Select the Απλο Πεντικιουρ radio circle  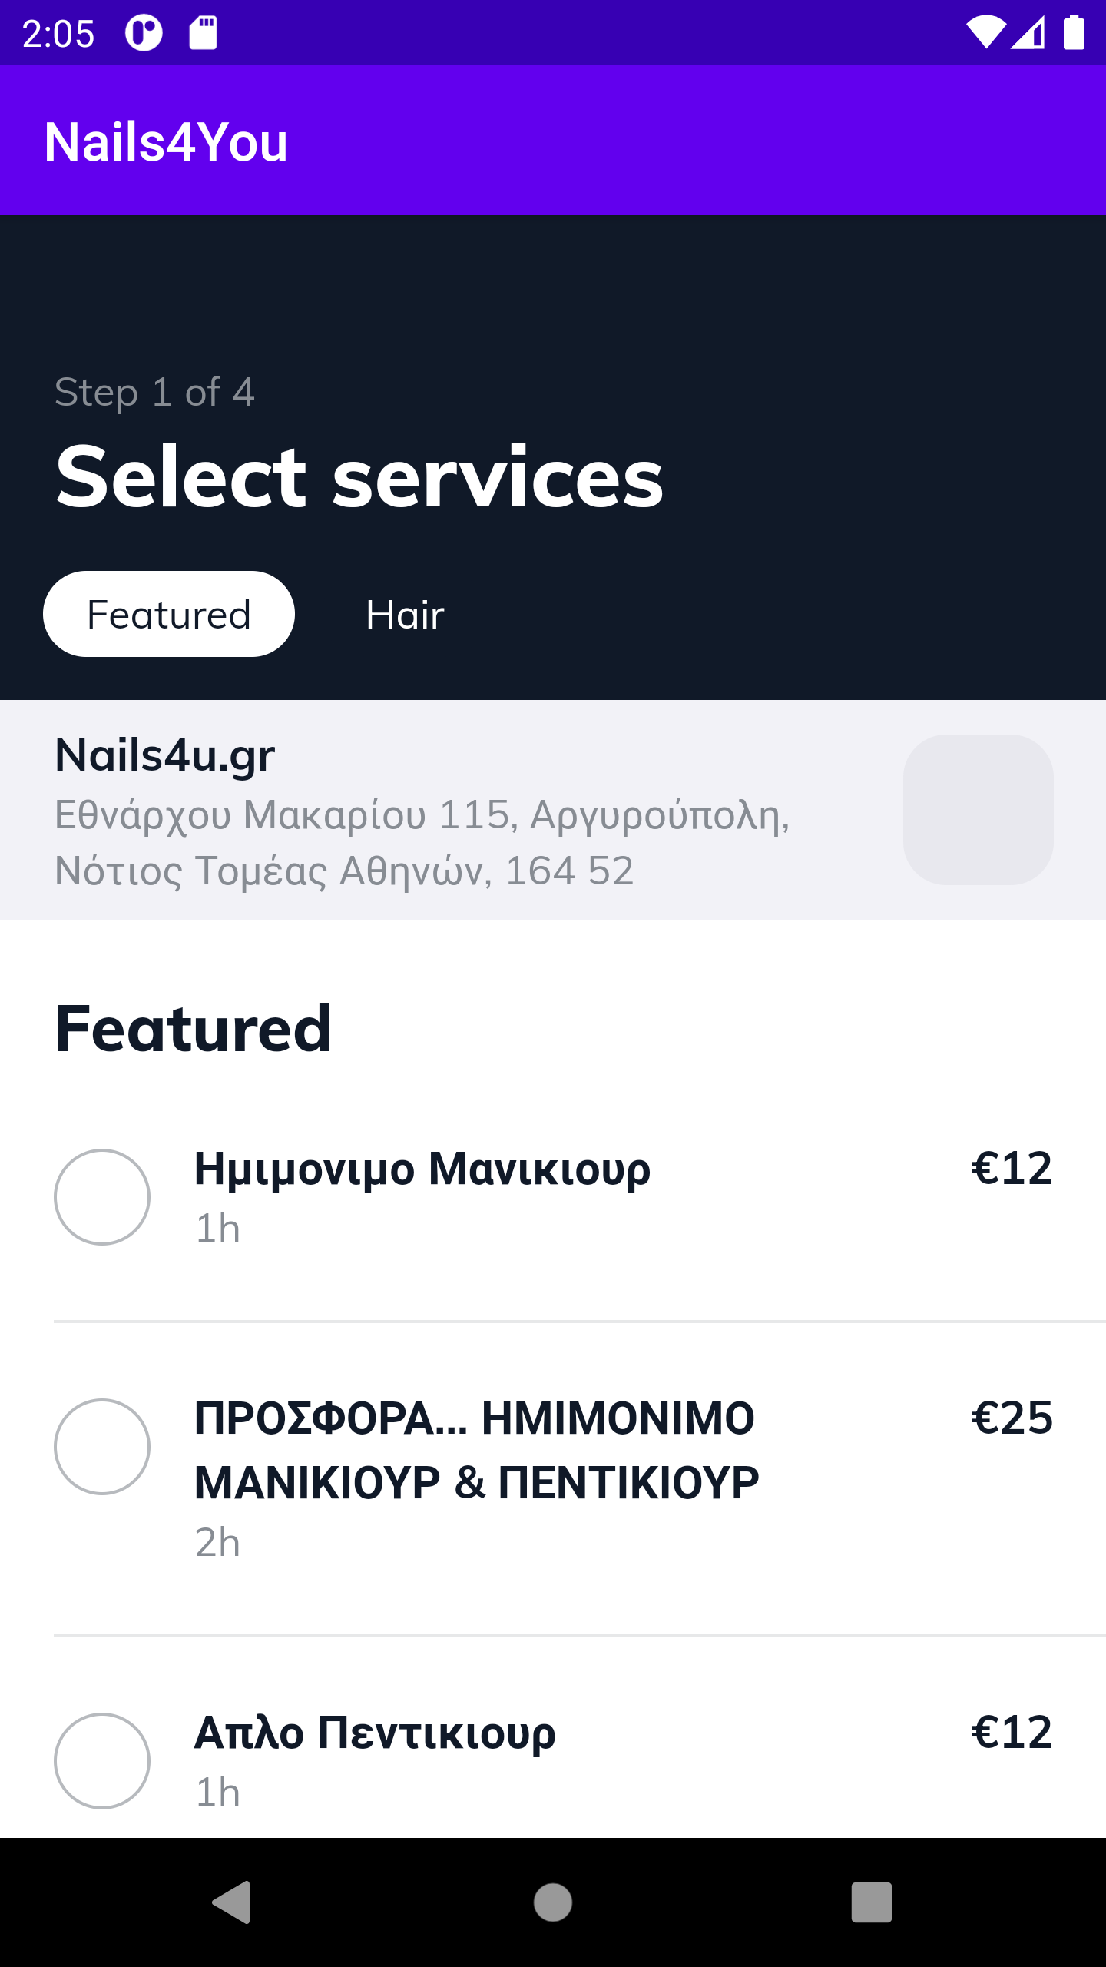pyautogui.click(x=102, y=1761)
